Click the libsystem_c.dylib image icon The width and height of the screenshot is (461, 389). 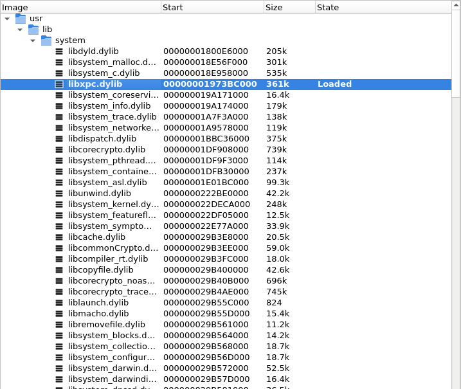(59, 73)
